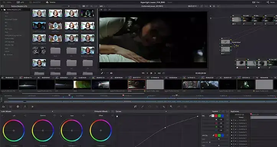
Task: Play the clip in reverse
Action: tap(147, 73)
